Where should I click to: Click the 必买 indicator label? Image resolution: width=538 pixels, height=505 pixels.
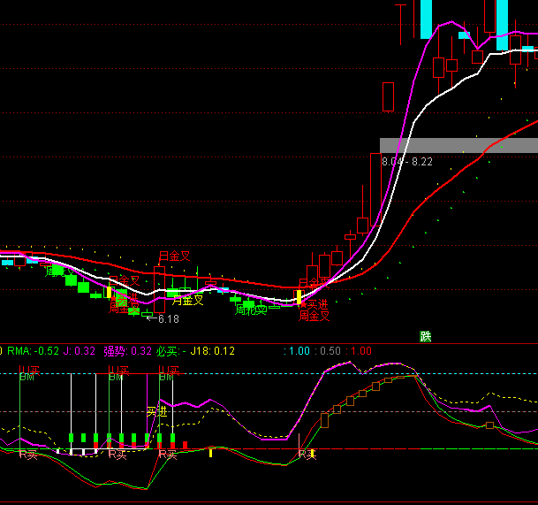tap(170, 351)
